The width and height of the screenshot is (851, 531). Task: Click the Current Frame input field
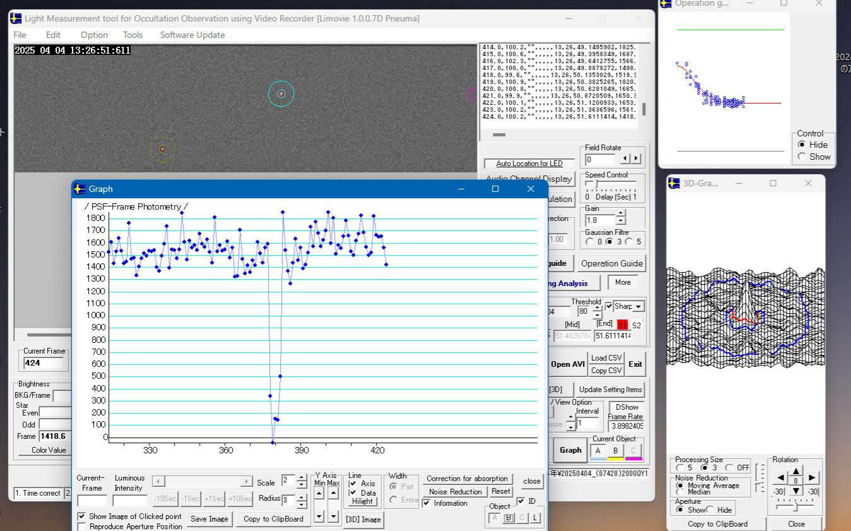pyautogui.click(x=44, y=363)
